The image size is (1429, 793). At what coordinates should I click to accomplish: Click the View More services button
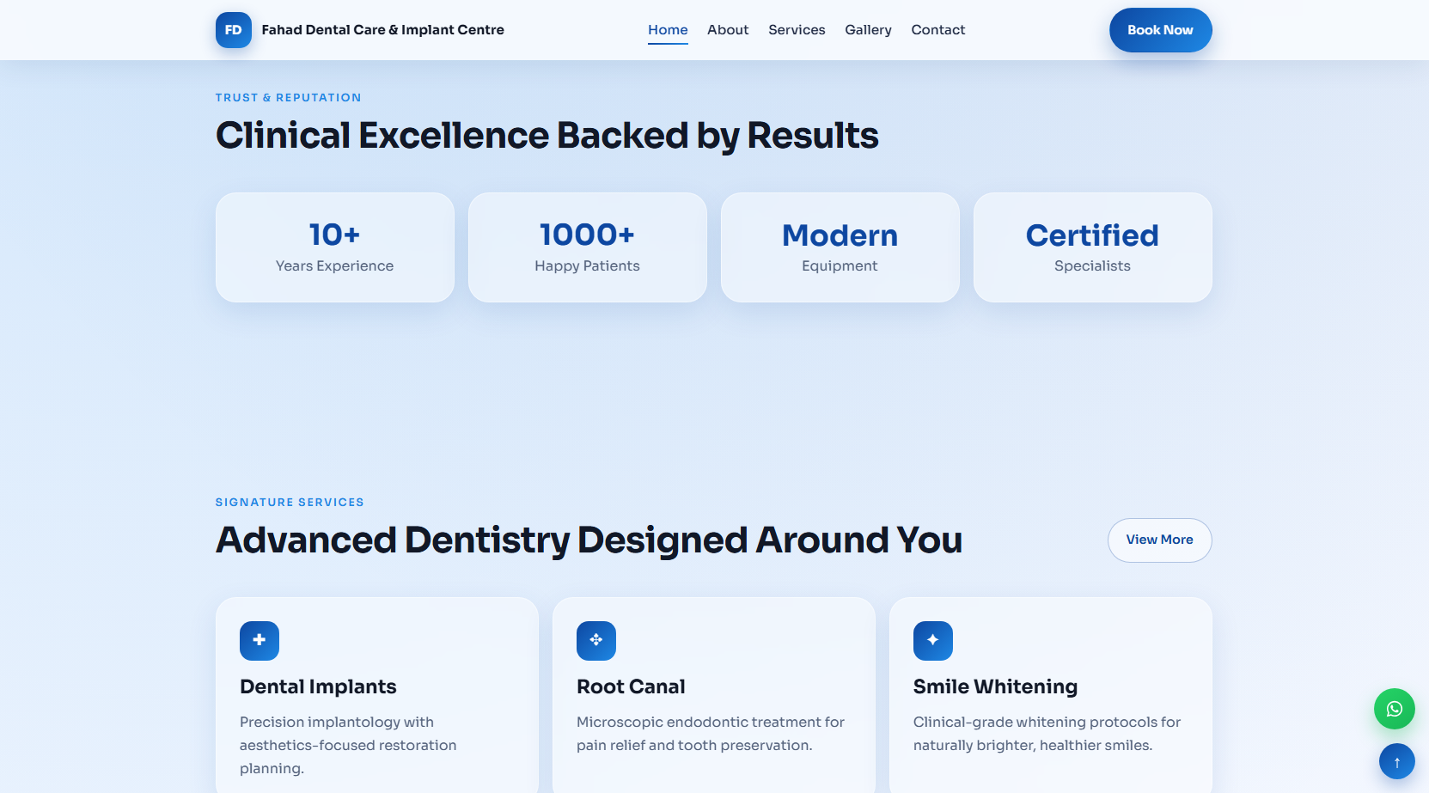pyautogui.click(x=1159, y=540)
